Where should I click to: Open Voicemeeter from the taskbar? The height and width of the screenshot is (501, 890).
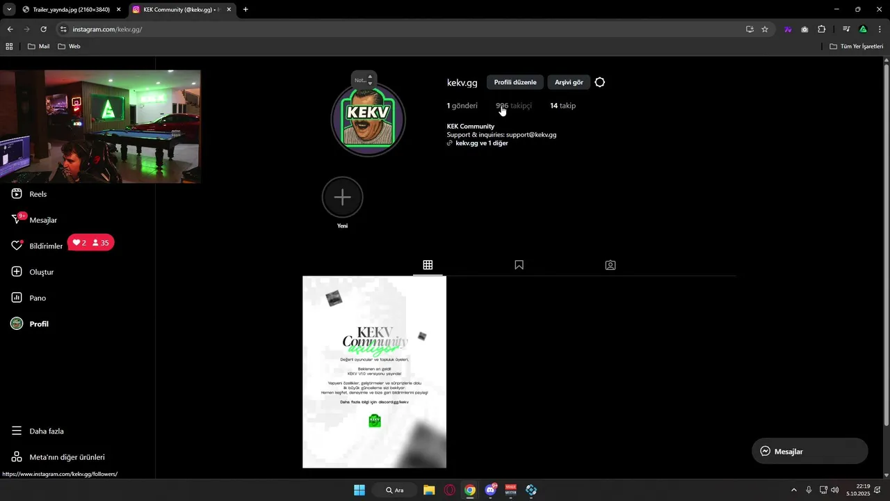(x=511, y=490)
